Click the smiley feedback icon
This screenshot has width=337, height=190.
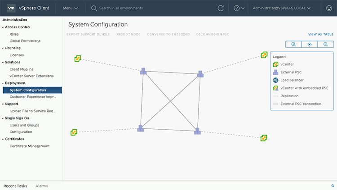coord(329,8)
